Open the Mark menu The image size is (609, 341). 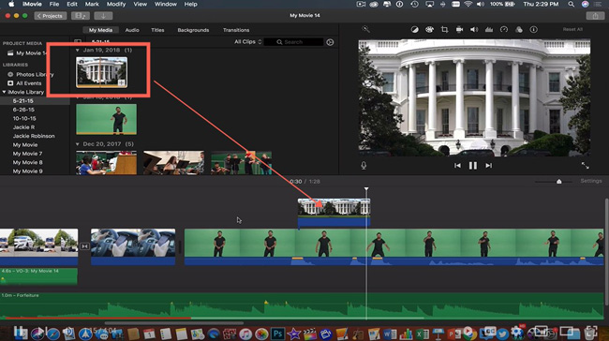tap(92, 5)
